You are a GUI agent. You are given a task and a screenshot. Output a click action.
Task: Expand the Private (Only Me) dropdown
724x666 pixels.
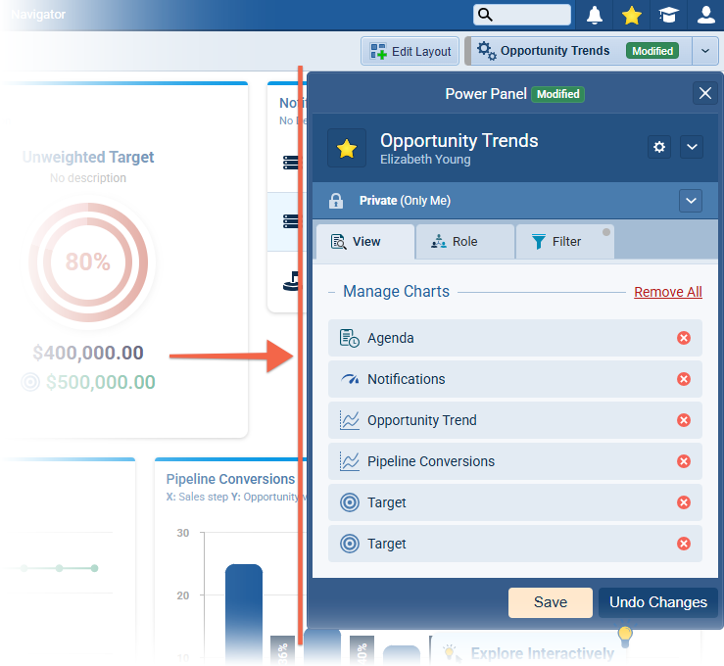[x=692, y=201]
